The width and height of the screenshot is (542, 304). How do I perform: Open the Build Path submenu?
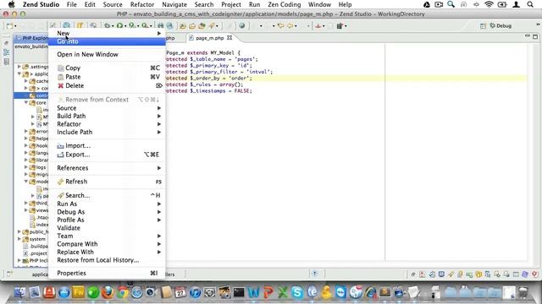point(107,117)
